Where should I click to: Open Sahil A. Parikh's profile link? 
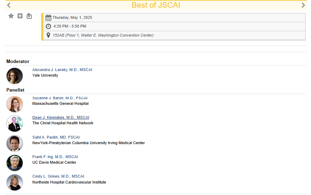coord(56,137)
